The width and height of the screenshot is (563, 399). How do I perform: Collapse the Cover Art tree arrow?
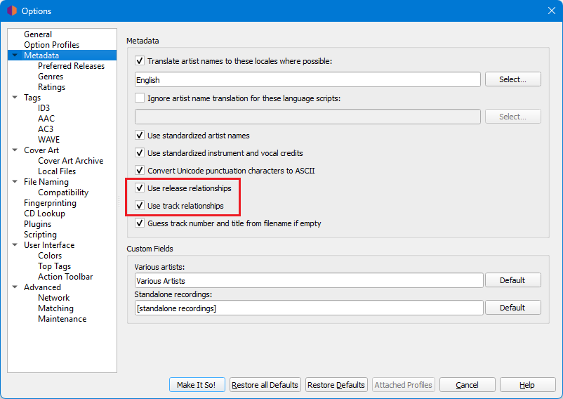(x=15, y=150)
